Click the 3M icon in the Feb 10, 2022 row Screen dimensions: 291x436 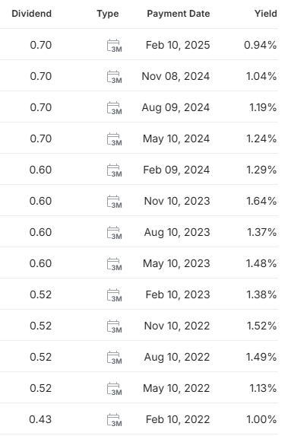click(x=115, y=419)
